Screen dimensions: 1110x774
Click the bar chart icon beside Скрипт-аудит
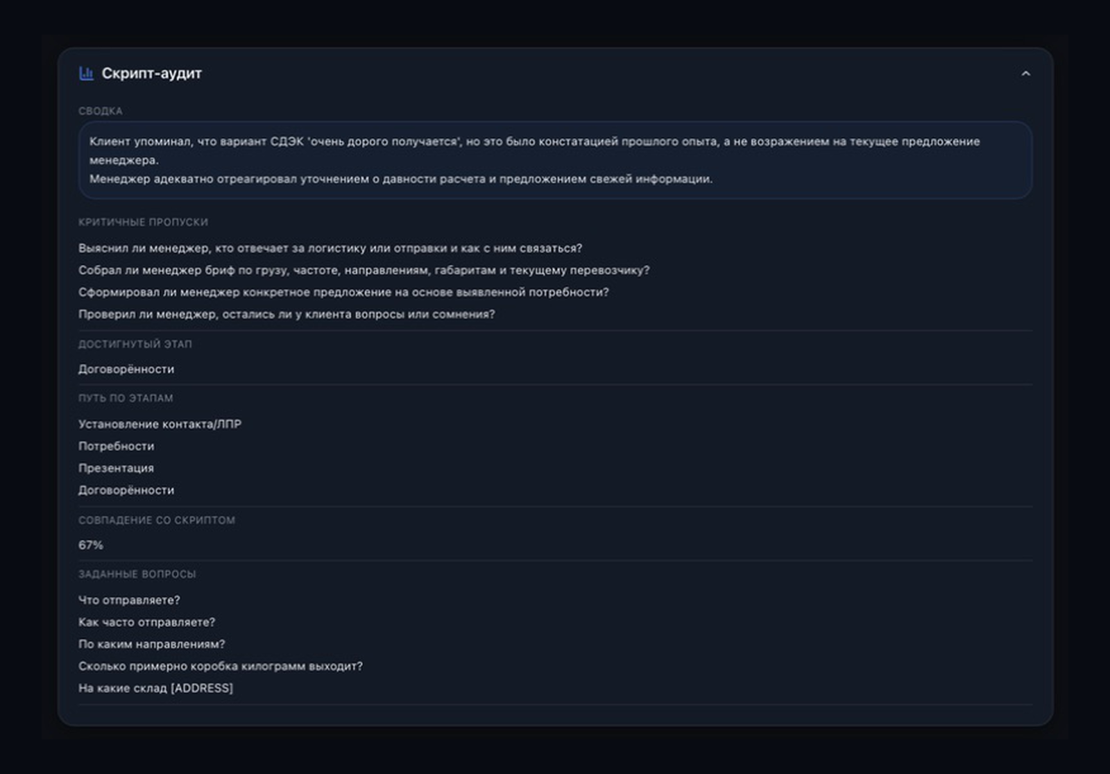[86, 74]
